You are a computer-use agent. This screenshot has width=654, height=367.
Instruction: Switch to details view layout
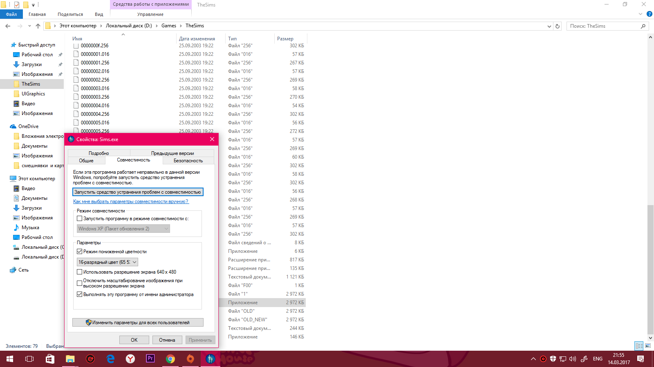[639, 346]
